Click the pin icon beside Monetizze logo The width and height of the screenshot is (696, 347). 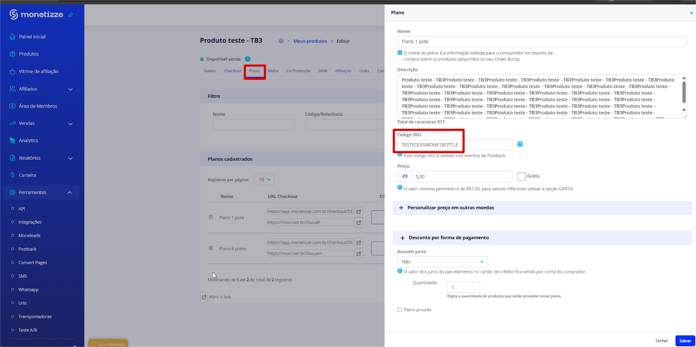[x=70, y=15]
